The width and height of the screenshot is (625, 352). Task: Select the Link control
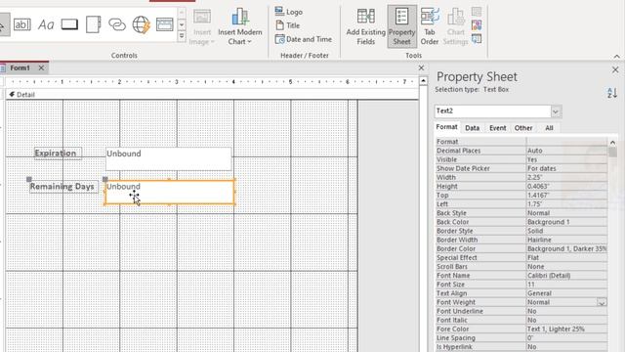pyautogui.click(x=117, y=24)
